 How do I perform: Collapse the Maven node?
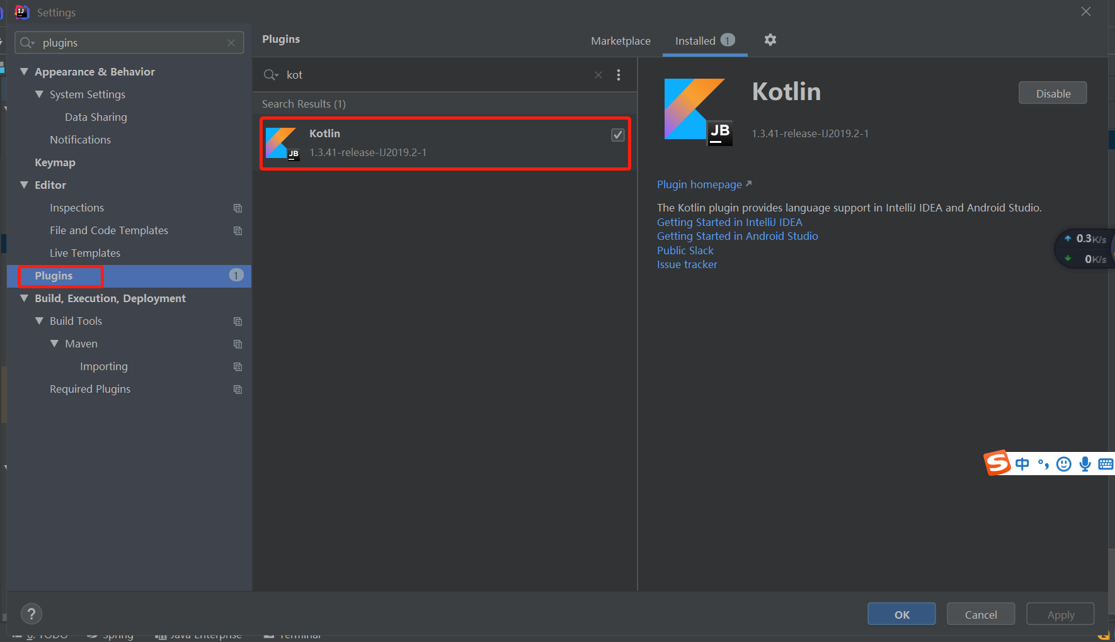point(54,344)
